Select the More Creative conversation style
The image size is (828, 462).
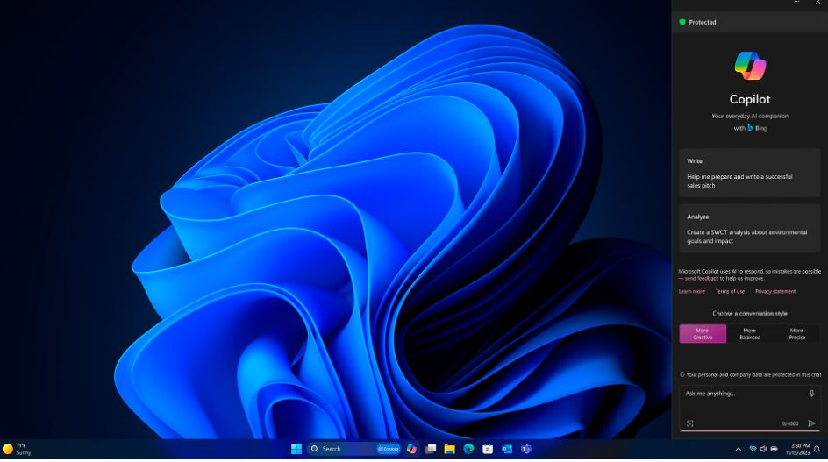(703, 334)
